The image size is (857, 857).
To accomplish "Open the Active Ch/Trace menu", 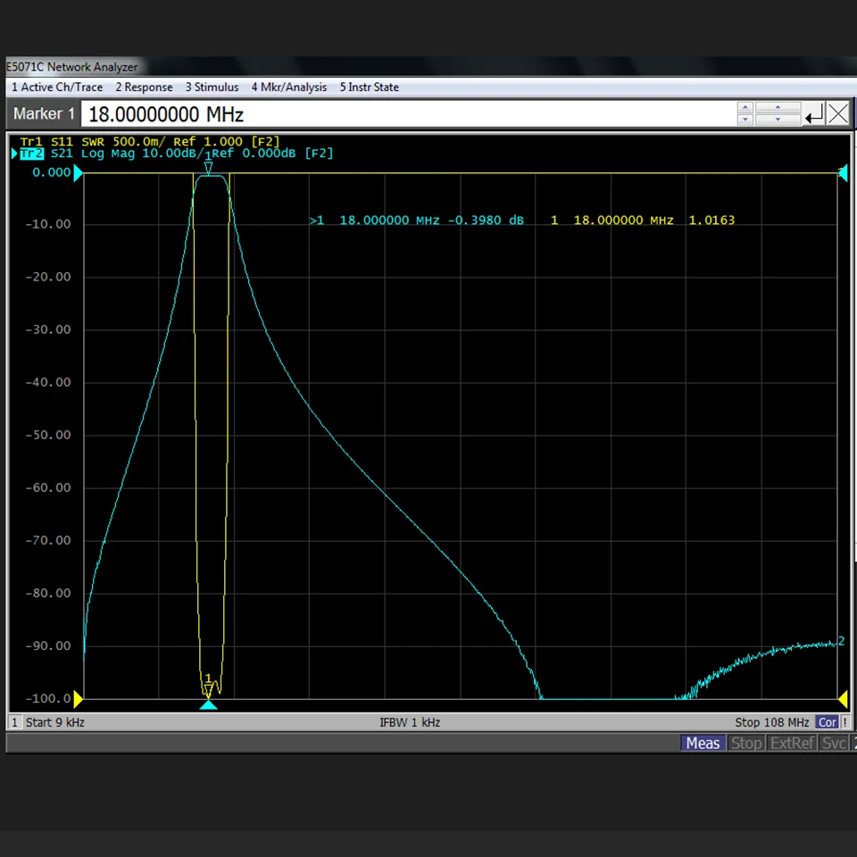I will [57, 87].
